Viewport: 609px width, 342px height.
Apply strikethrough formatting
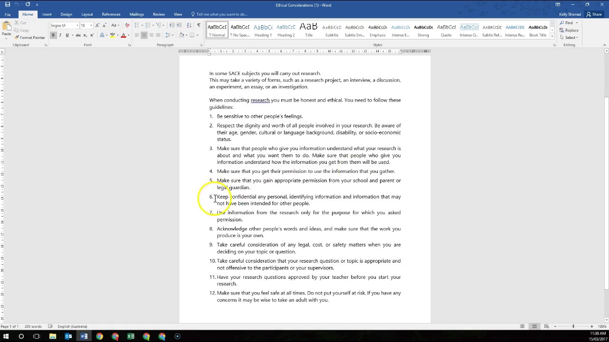79,35
